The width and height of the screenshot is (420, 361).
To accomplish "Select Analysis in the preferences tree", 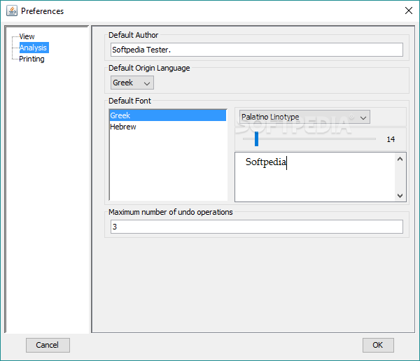I will tap(34, 48).
